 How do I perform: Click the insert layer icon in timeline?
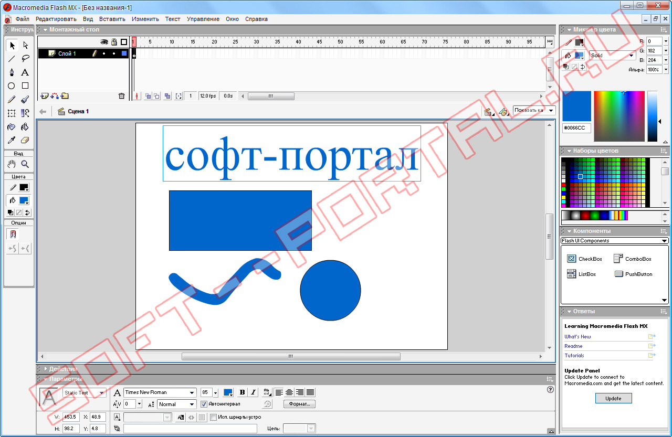coord(44,96)
